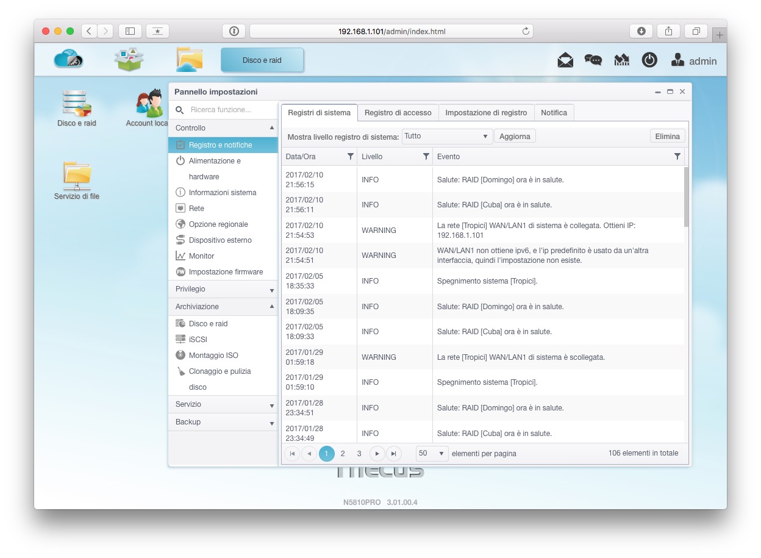
Task: Open the admin user menu
Action: 694,61
